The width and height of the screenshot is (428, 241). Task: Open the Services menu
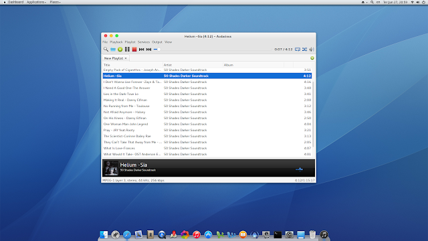[144, 42]
